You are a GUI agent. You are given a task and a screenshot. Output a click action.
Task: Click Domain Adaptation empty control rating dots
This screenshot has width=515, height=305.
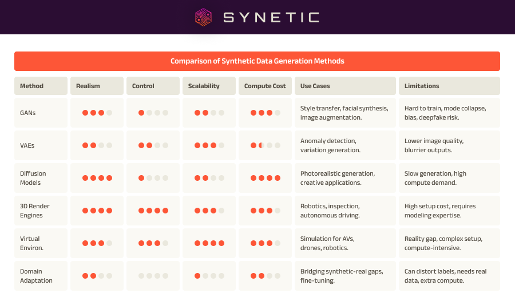click(x=153, y=276)
